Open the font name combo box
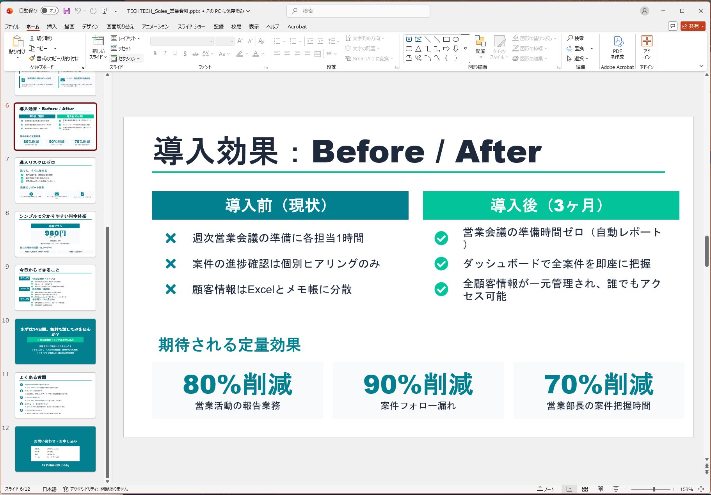 pos(182,41)
